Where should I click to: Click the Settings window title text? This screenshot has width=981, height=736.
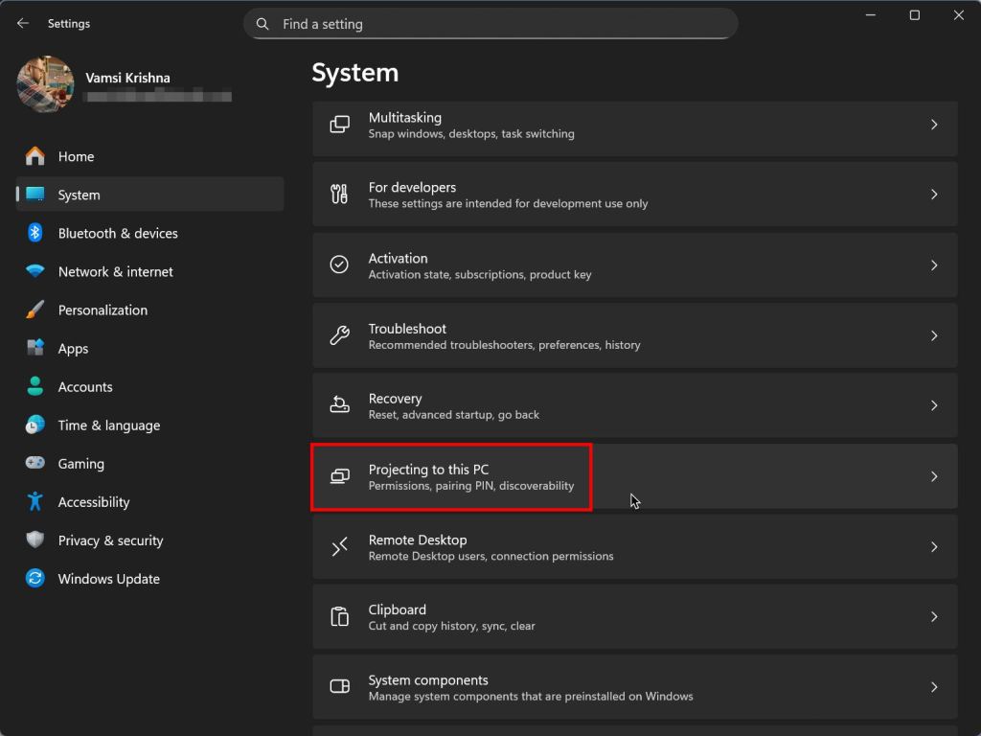[x=69, y=23]
